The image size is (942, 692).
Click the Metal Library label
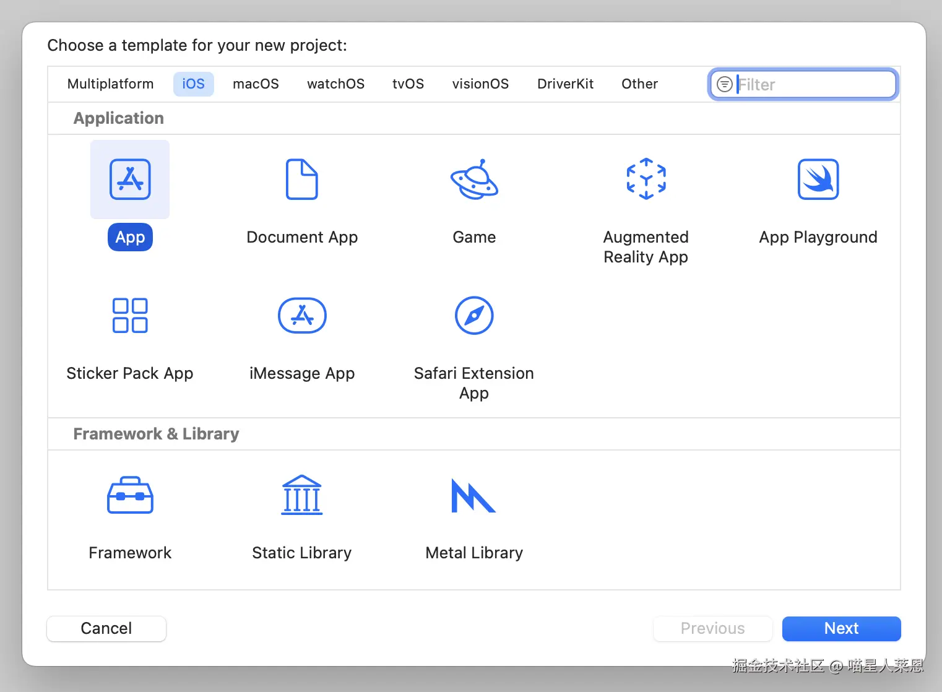pyautogui.click(x=474, y=553)
